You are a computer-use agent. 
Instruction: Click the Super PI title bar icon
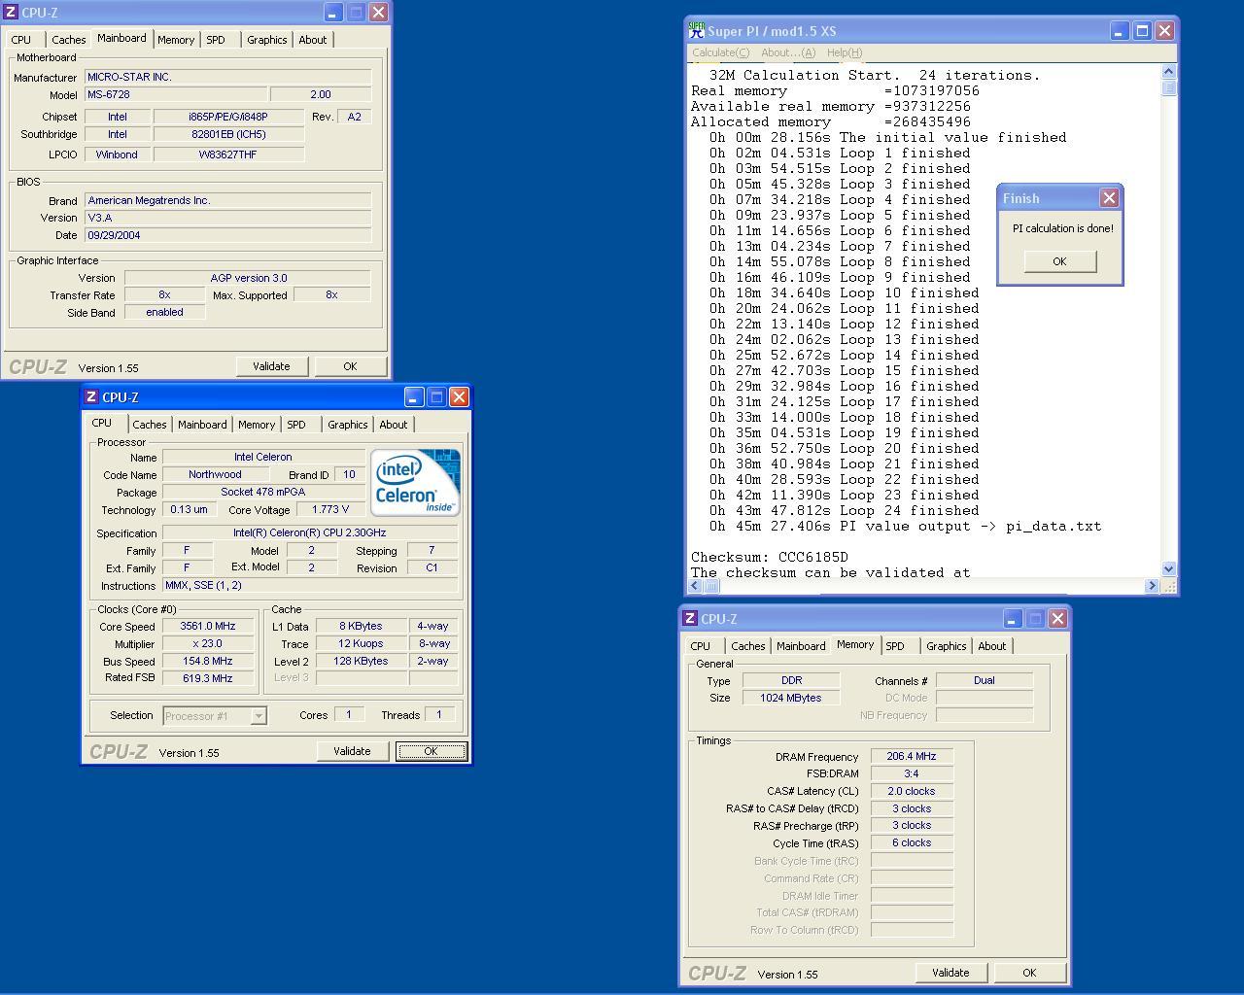click(x=697, y=30)
